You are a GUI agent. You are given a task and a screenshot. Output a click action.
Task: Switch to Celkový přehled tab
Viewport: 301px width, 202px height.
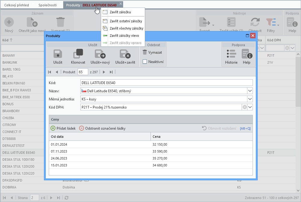(17, 5)
